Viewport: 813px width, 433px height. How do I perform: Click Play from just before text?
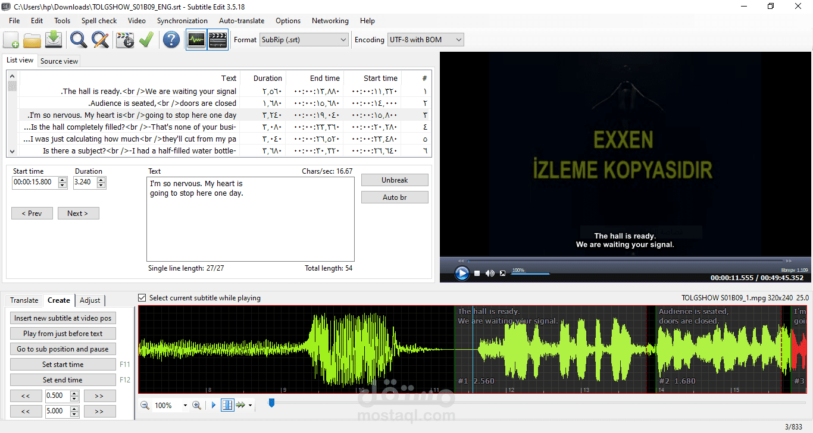(63, 334)
